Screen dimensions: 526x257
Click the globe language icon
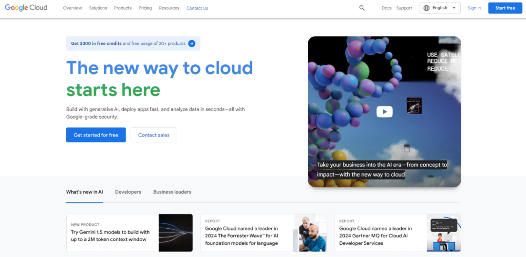point(426,8)
